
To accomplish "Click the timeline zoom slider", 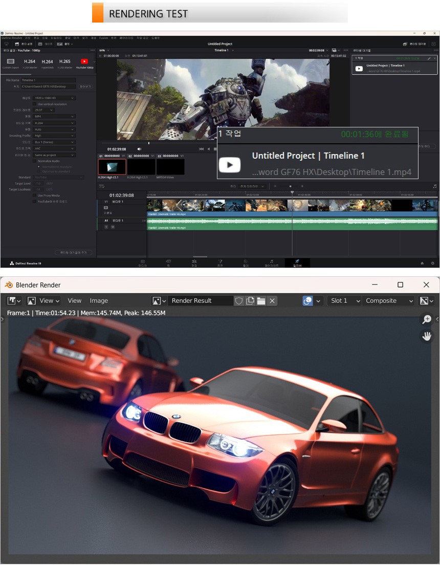I will pos(291,186).
